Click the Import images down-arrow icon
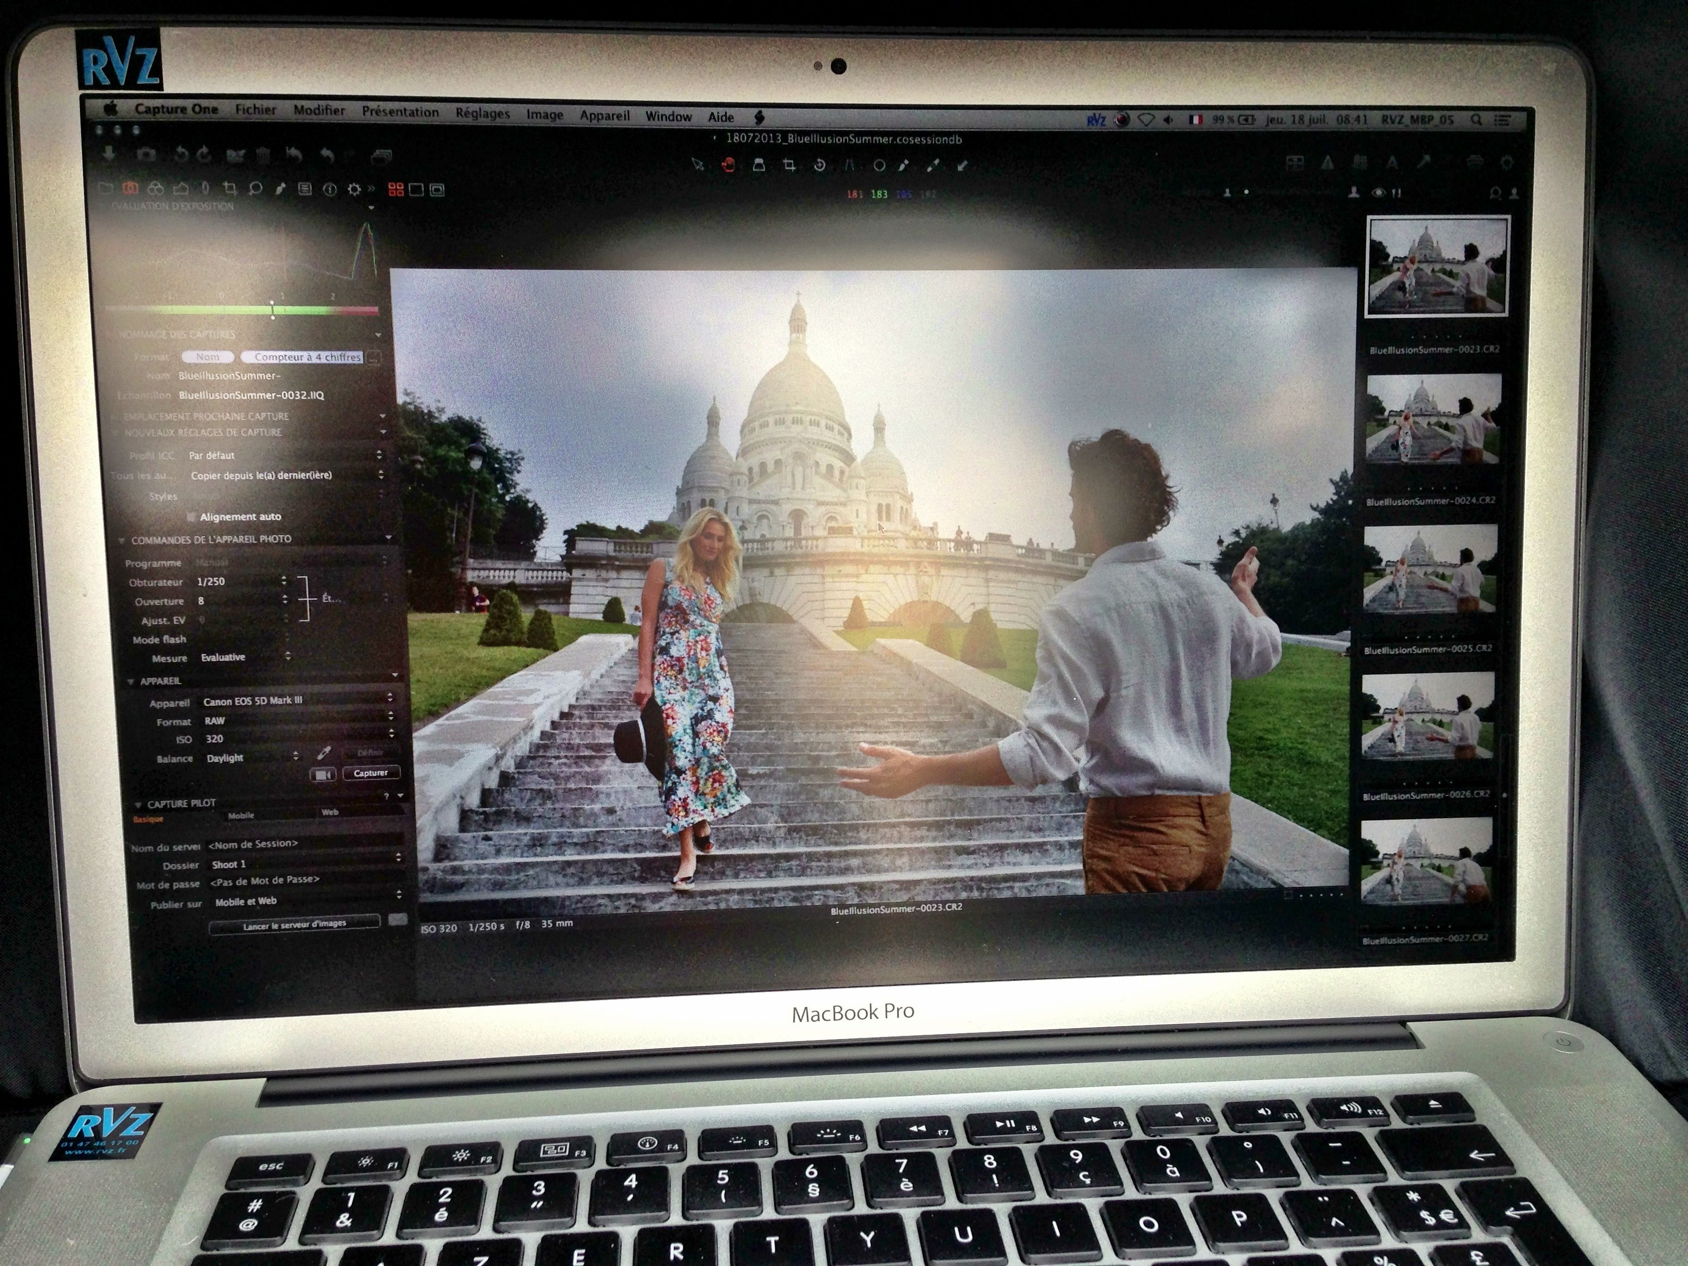 tap(109, 155)
